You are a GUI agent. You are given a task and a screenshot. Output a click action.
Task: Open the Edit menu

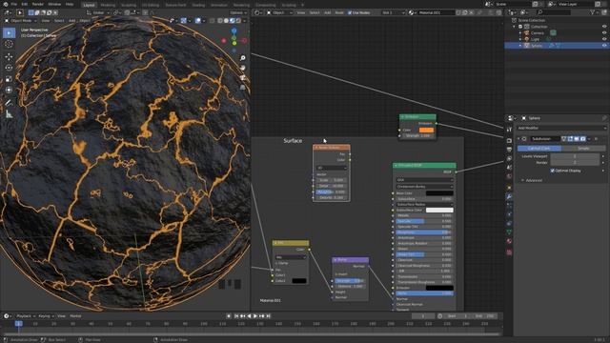tap(25, 4)
